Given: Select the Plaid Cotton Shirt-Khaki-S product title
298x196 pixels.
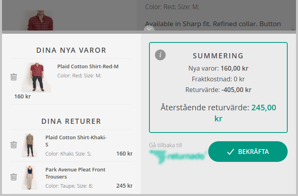Looking at the screenshot, I should coord(76,141).
